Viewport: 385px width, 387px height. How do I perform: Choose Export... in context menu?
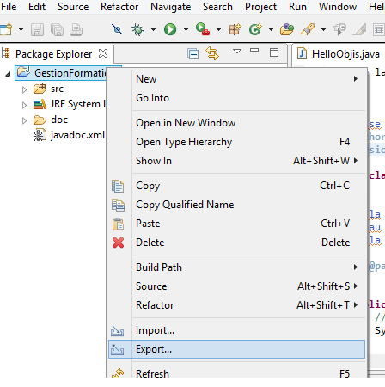236,349
